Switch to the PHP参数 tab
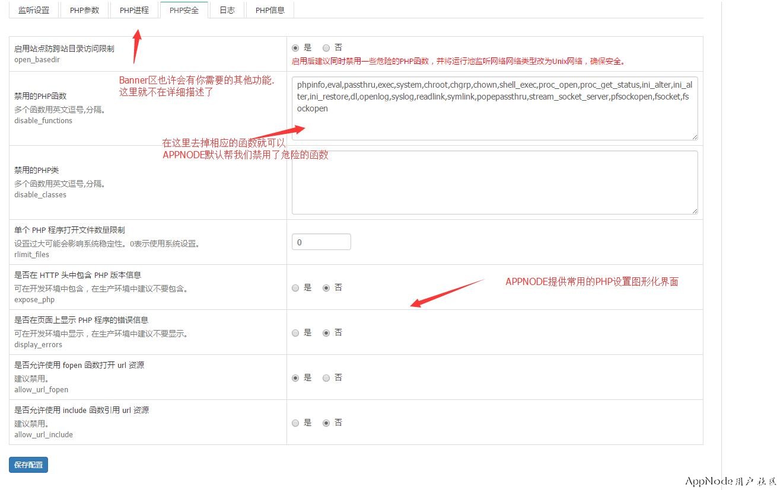 pyautogui.click(x=84, y=10)
